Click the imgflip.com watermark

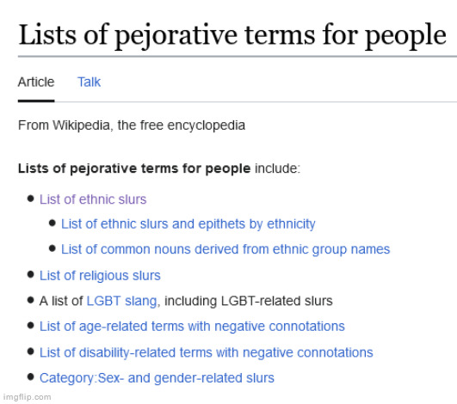27,397
